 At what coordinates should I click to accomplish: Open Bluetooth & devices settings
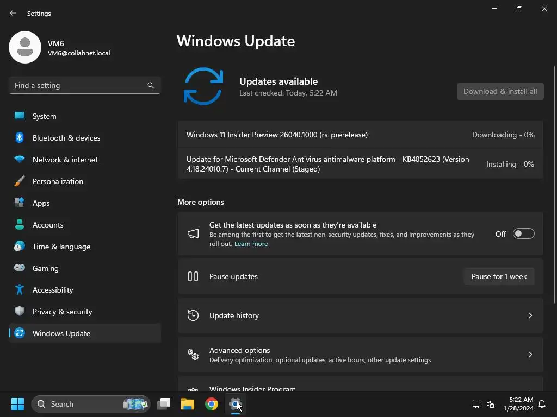[85, 137]
